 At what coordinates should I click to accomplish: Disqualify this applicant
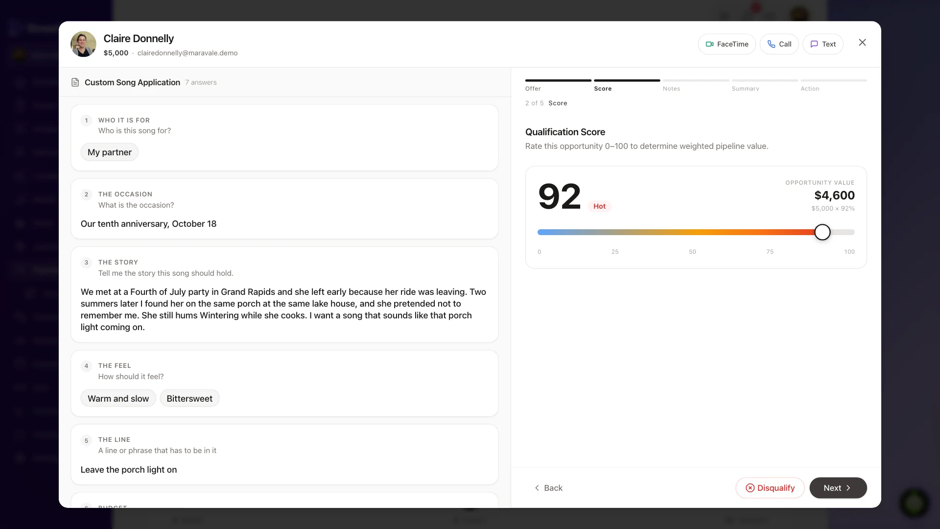tap(770, 488)
